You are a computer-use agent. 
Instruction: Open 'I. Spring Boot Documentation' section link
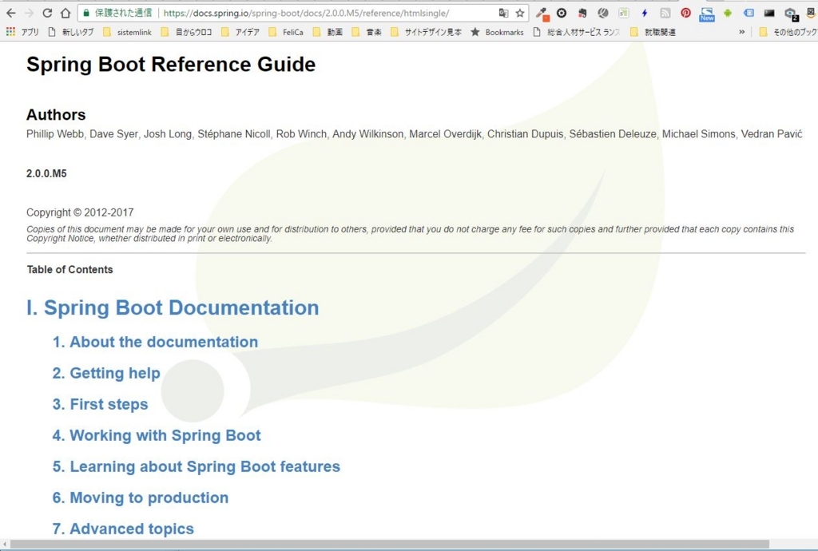[x=173, y=307]
